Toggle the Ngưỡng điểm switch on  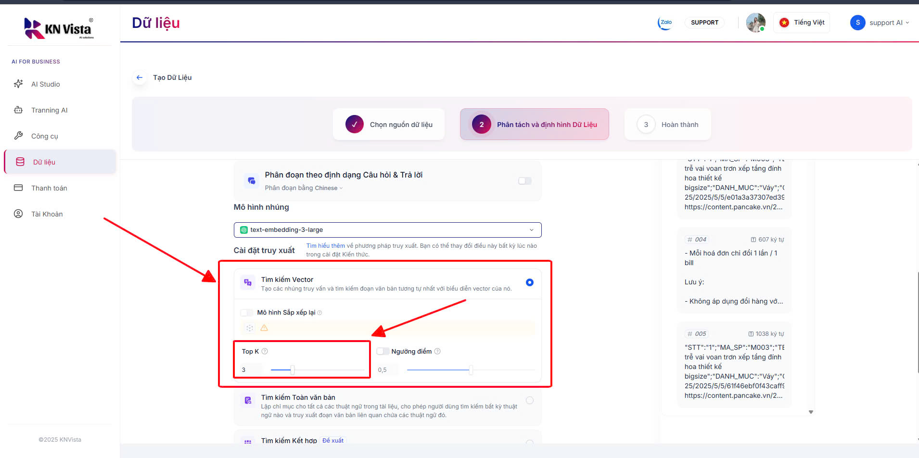click(383, 351)
